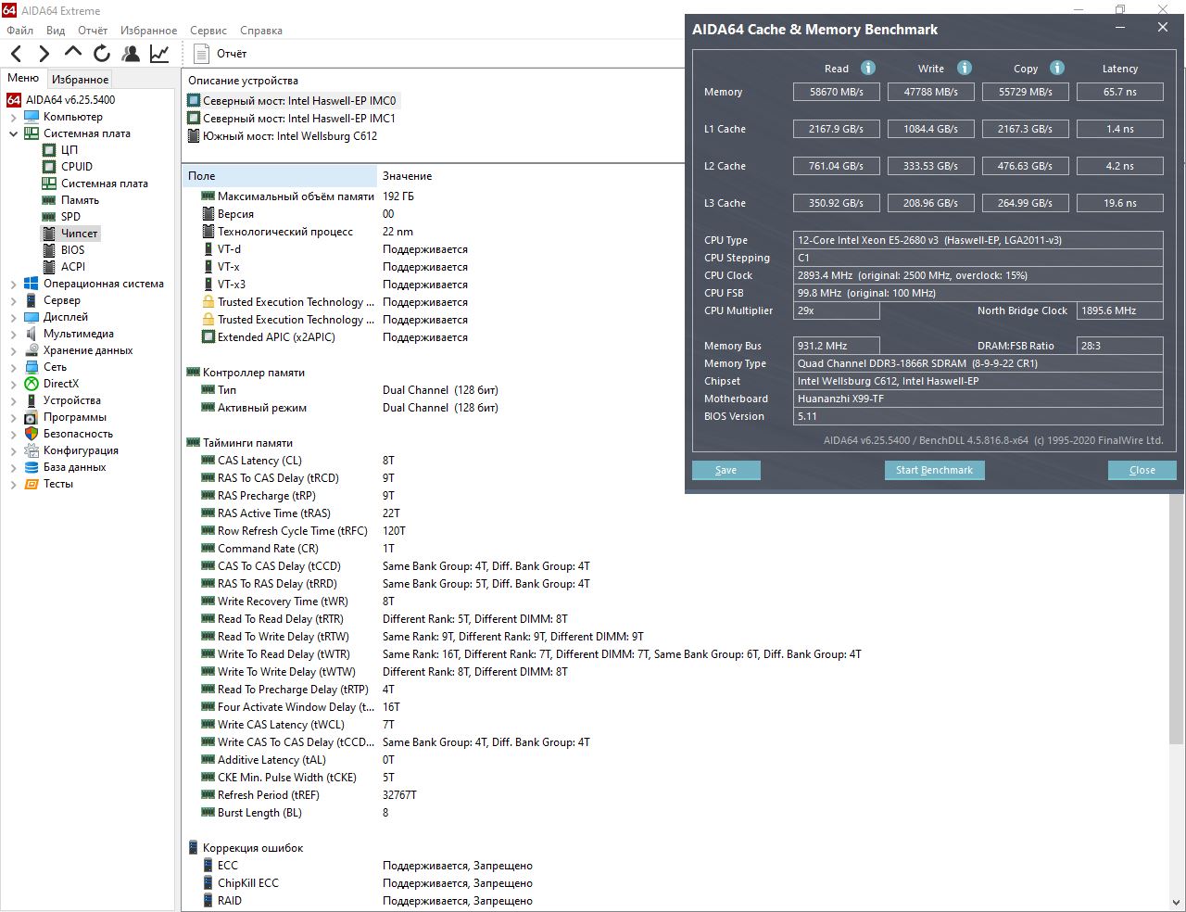
Task: Click Close in the benchmark window
Action: (1142, 470)
